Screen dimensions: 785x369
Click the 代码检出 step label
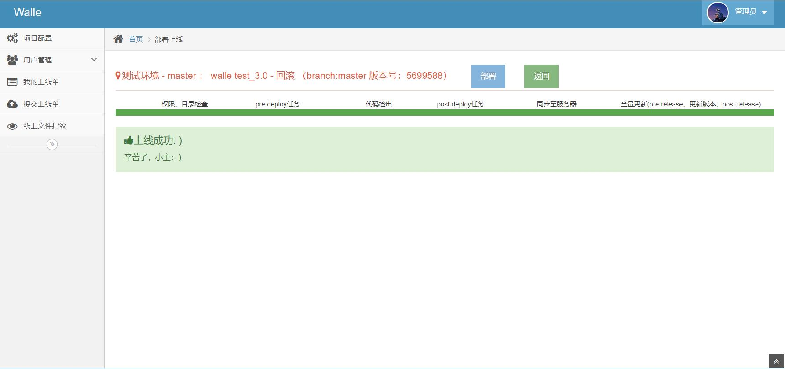click(379, 104)
